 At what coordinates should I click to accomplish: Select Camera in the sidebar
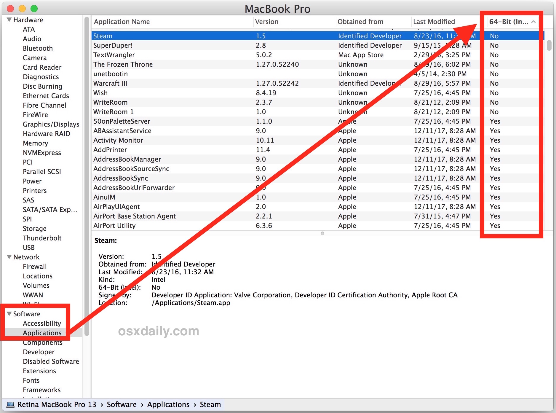35,58
